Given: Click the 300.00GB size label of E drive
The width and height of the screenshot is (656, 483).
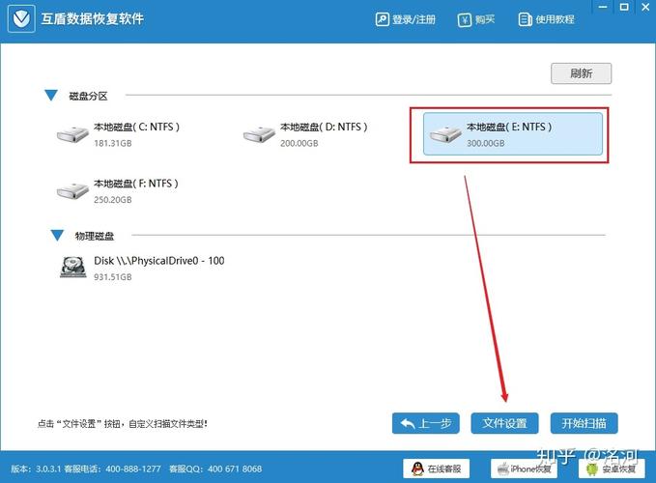Looking at the screenshot, I should point(486,144).
